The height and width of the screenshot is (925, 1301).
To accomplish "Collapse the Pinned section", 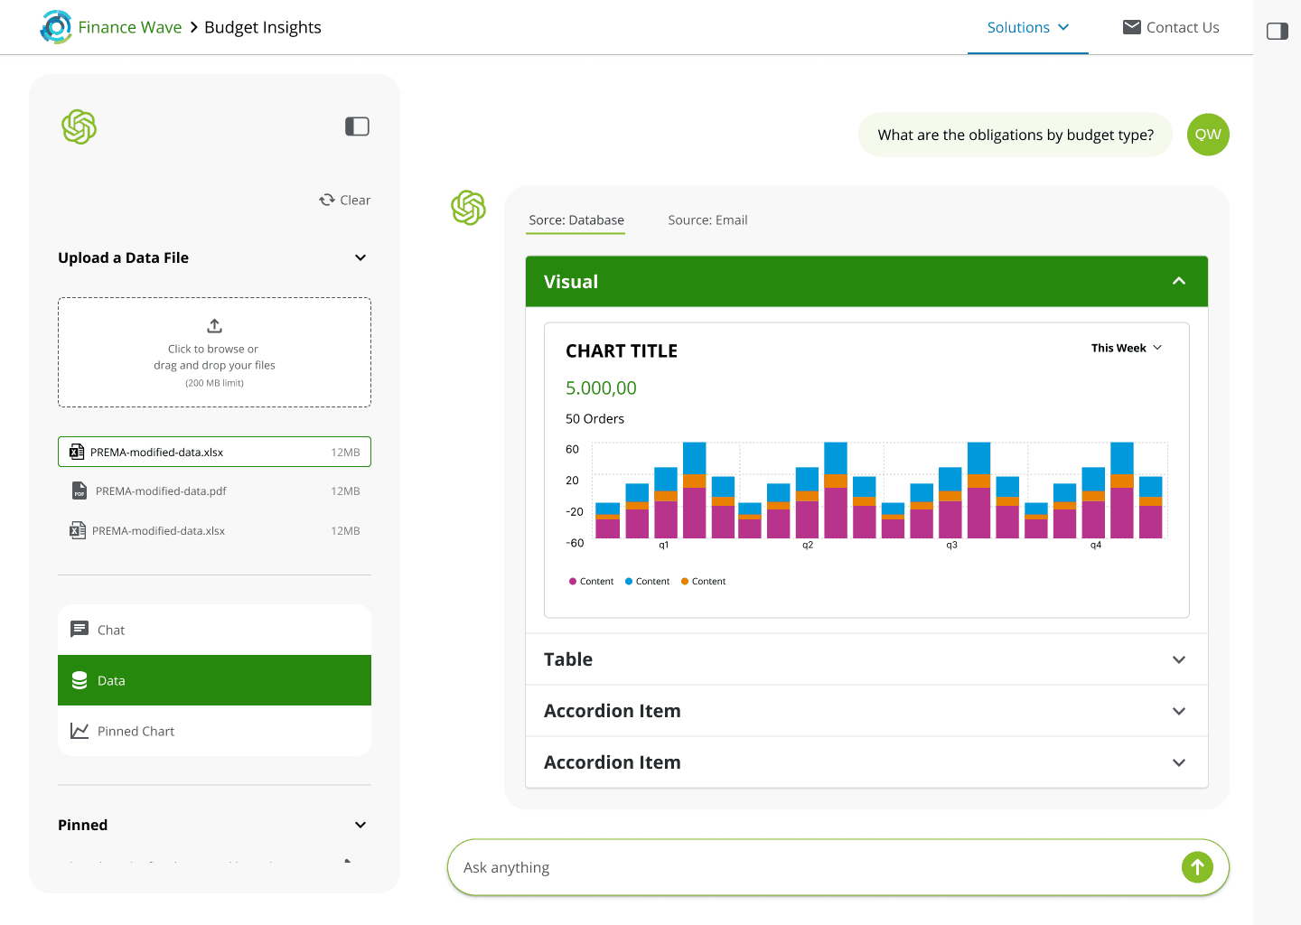I will coord(360,825).
